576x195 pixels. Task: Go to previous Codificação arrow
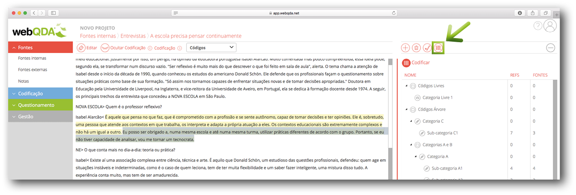pos(150,48)
